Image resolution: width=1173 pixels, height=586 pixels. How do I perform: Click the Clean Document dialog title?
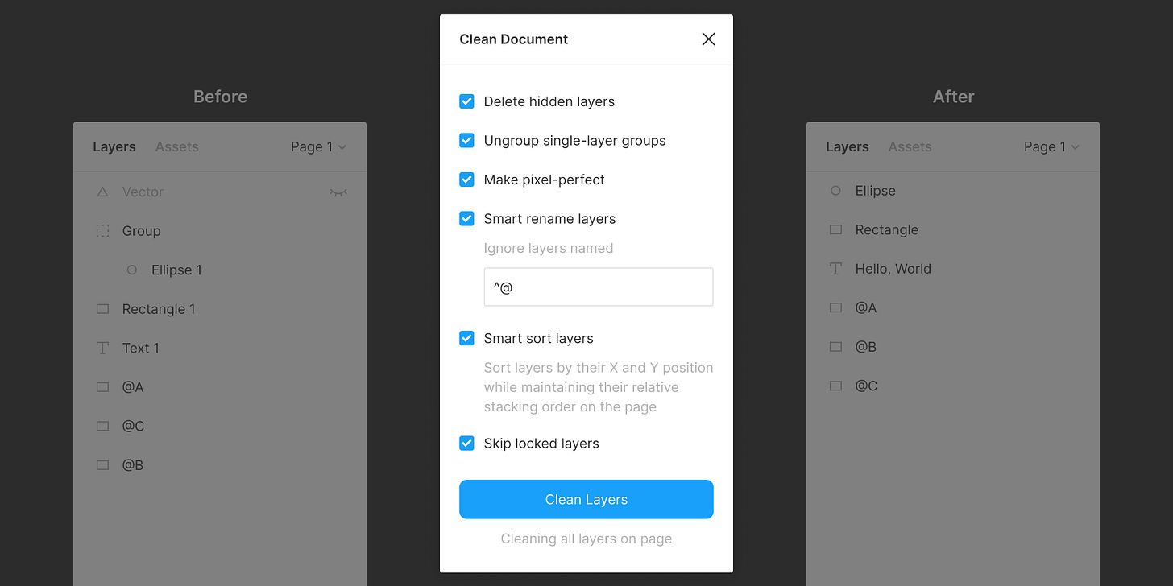tap(513, 39)
